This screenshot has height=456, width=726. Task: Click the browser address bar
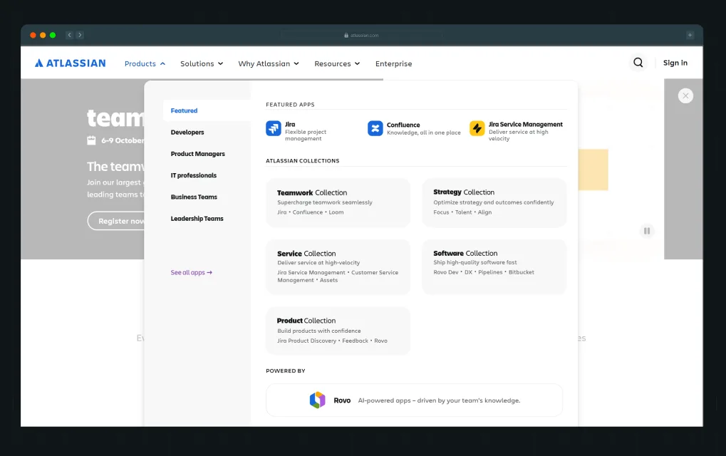click(x=361, y=35)
